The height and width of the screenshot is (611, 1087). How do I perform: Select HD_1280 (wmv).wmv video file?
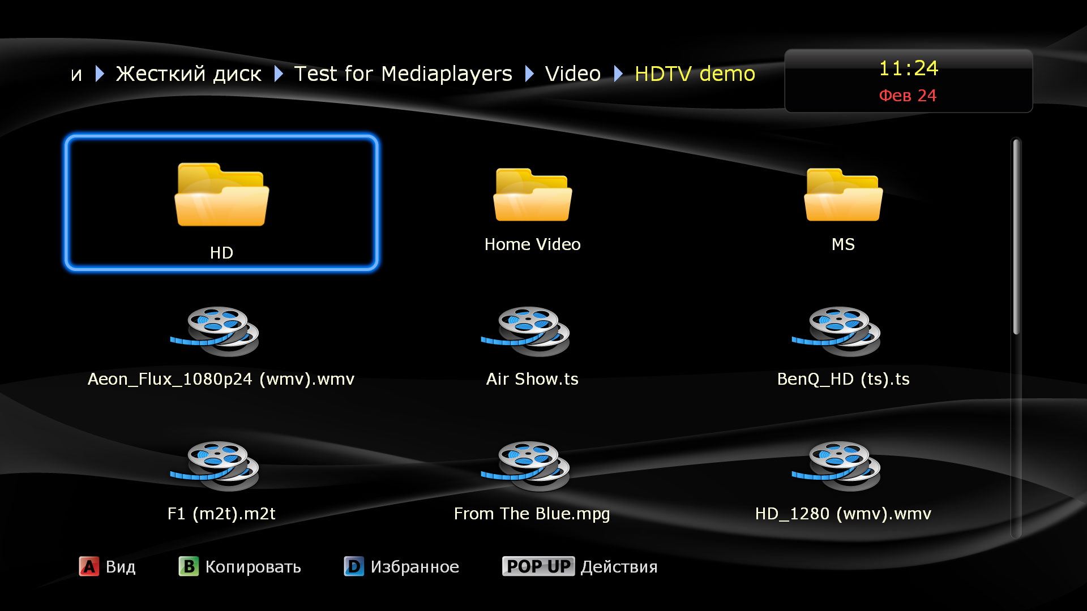837,466
